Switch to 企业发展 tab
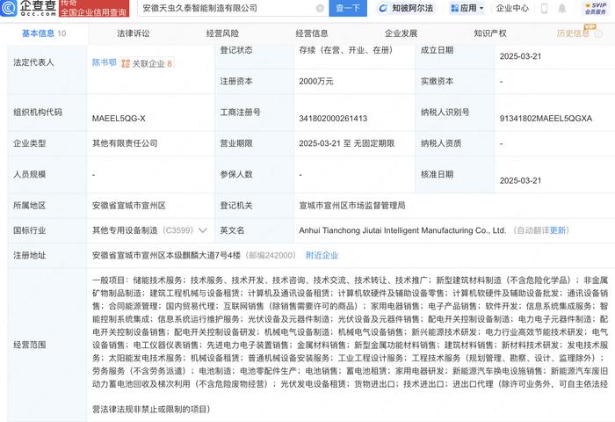Image resolution: width=615 pixels, height=422 pixels. coord(401,33)
